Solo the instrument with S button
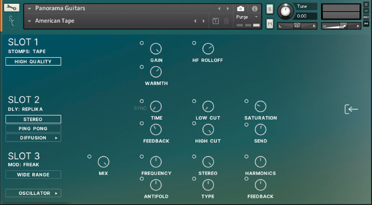The height and width of the screenshot is (205, 372). pyautogui.click(x=269, y=9)
